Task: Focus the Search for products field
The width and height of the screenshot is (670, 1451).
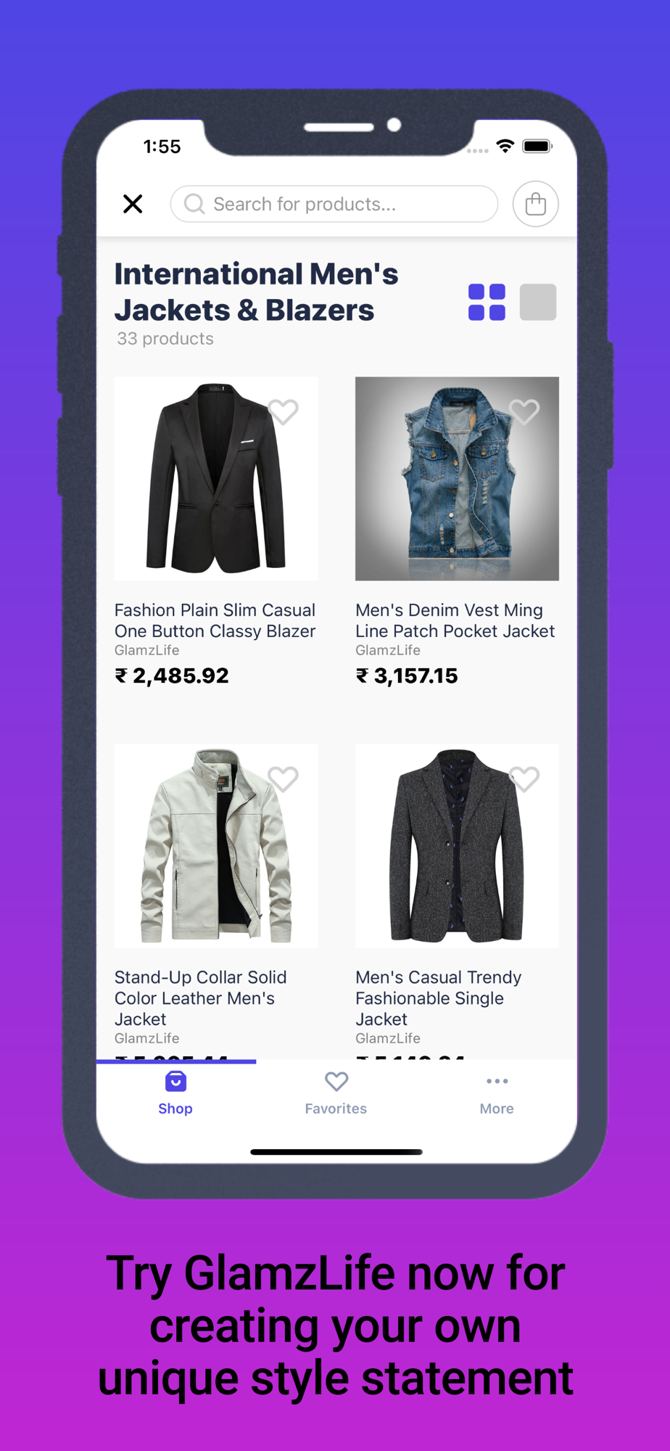Action: click(334, 204)
